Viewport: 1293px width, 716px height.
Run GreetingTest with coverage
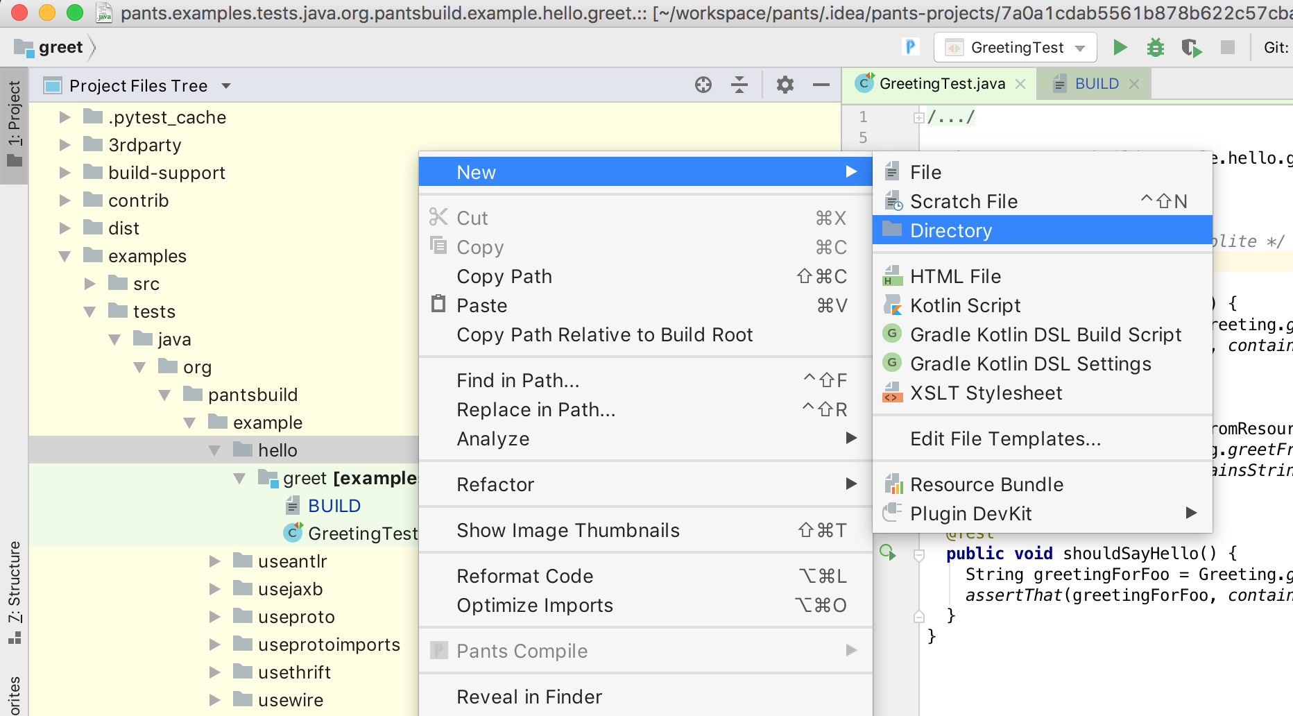(x=1191, y=47)
